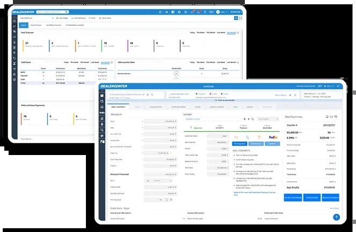Click the Add Widget button
The width and height of the screenshot is (356, 232).
[62, 18]
